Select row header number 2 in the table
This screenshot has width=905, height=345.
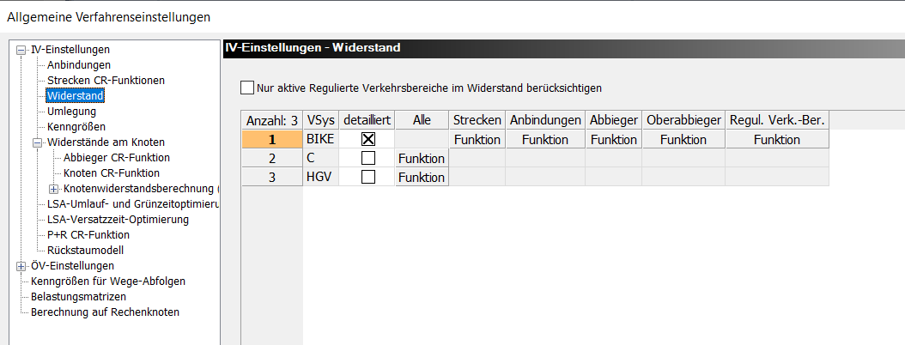coord(271,158)
